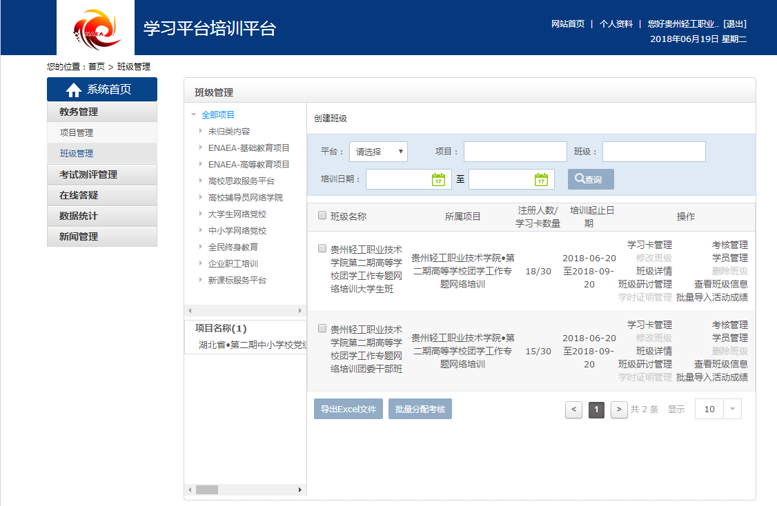The width and height of the screenshot is (777, 506).
Task: Open 学员管理 for the 团委干部班 row
Action: coord(730,338)
